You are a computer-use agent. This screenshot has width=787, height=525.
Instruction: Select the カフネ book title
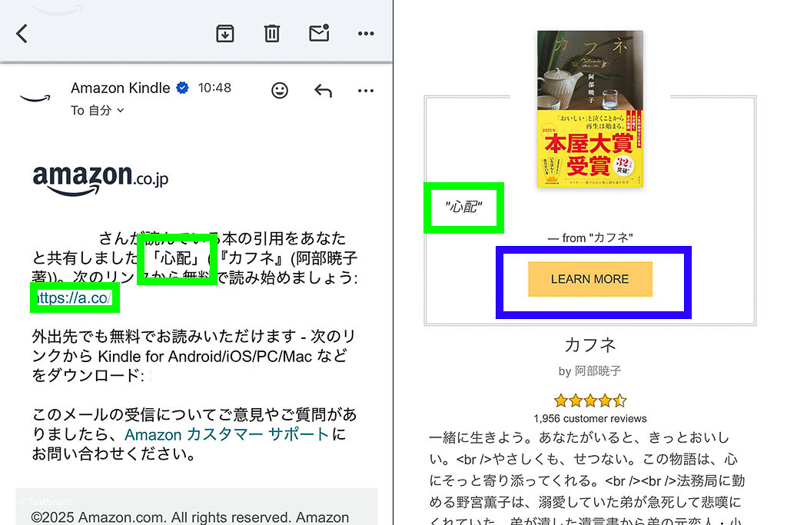coord(589,344)
